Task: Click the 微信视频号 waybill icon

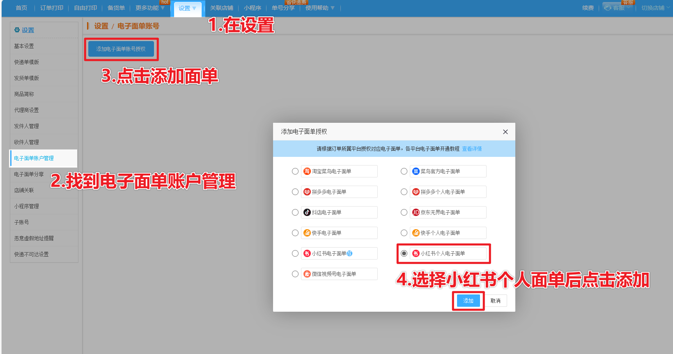Action: [x=307, y=274]
